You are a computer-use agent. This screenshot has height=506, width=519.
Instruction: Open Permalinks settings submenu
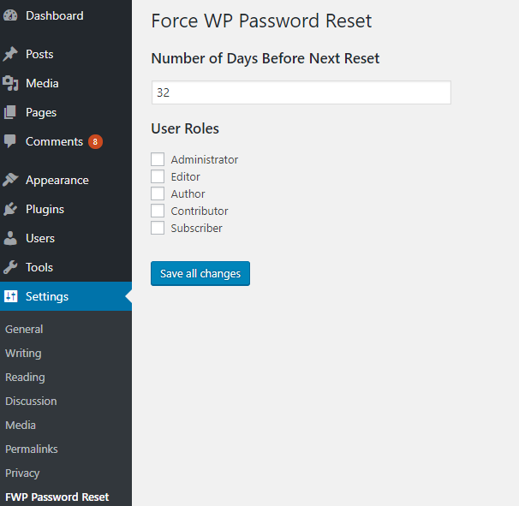click(x=32, y=449)
